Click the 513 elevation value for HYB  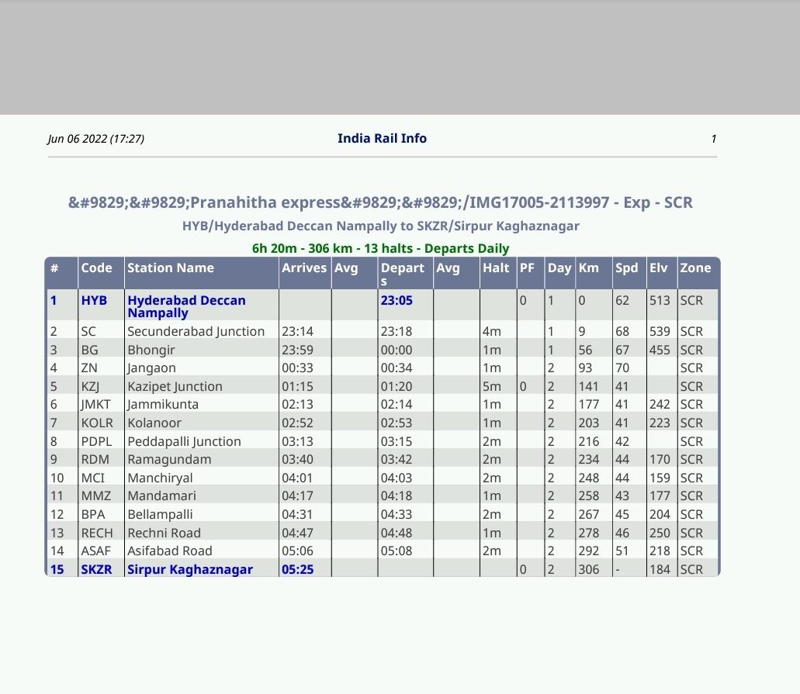pos(660,300)
